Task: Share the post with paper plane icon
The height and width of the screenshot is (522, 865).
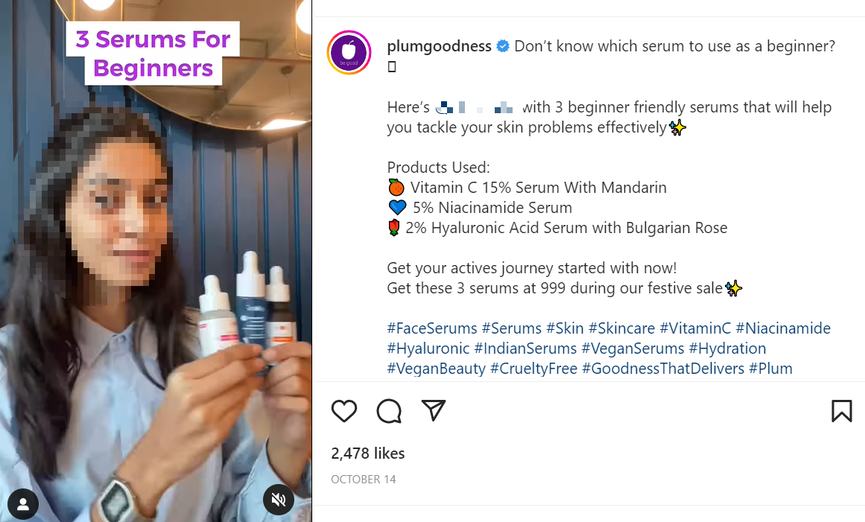Action: (434, 410)
